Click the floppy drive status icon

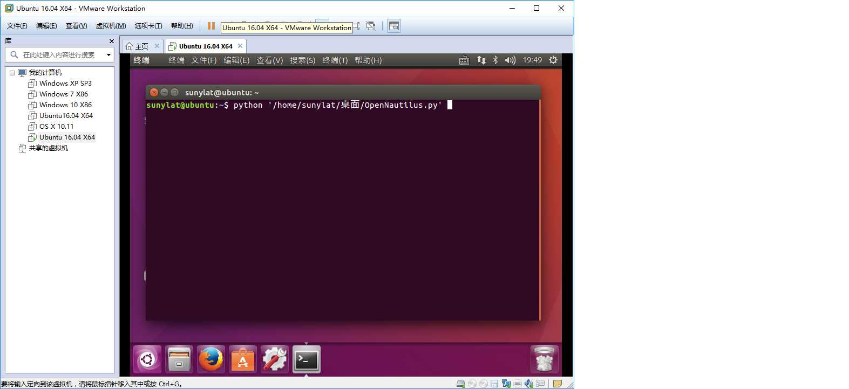(494, 384)
